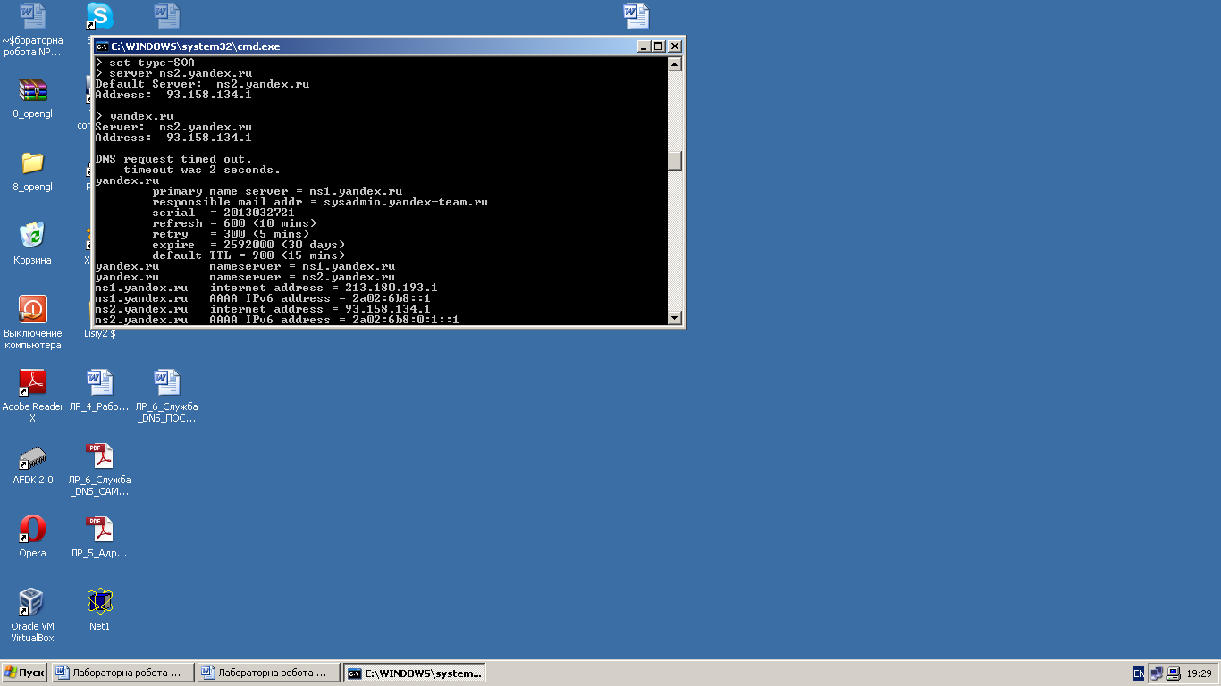Click the line 'set type=SOA' in console
Viewport: 1221px width, 686px height.
pos(152,63)
